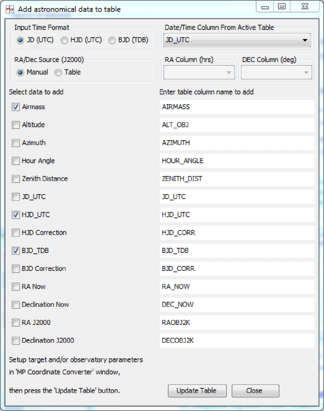Maximize the astronomical data window

point(282,7)
